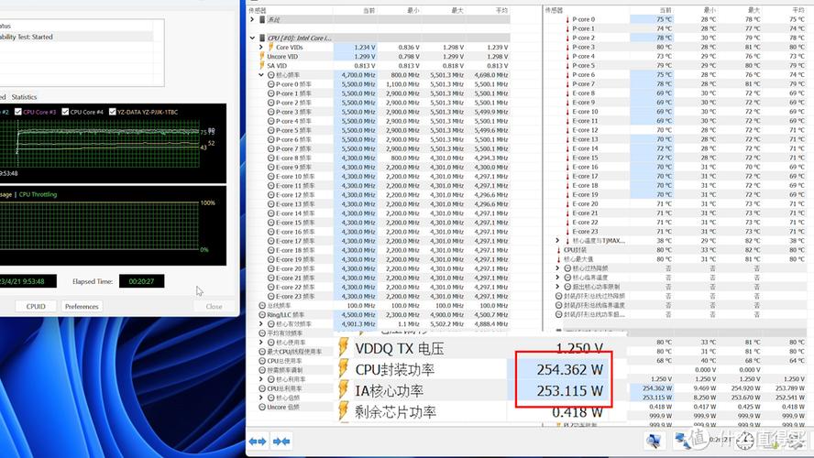Image resolution: width=814 pixels, height=458 pixels.
Task: Click the Uncore VID current value 1.299 V
Action: [x=363, y=57]
